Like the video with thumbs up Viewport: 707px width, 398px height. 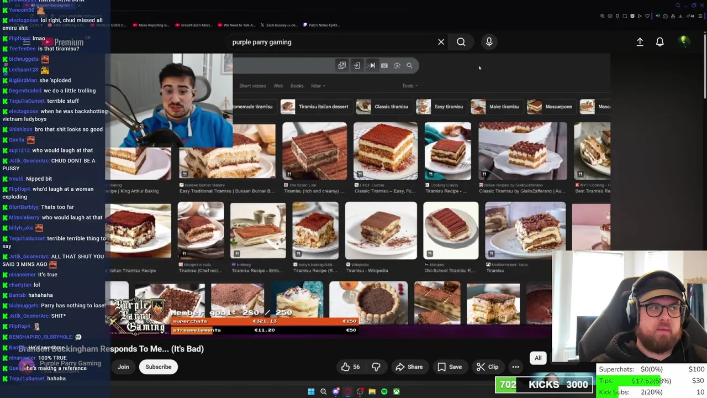click(350, 367)
